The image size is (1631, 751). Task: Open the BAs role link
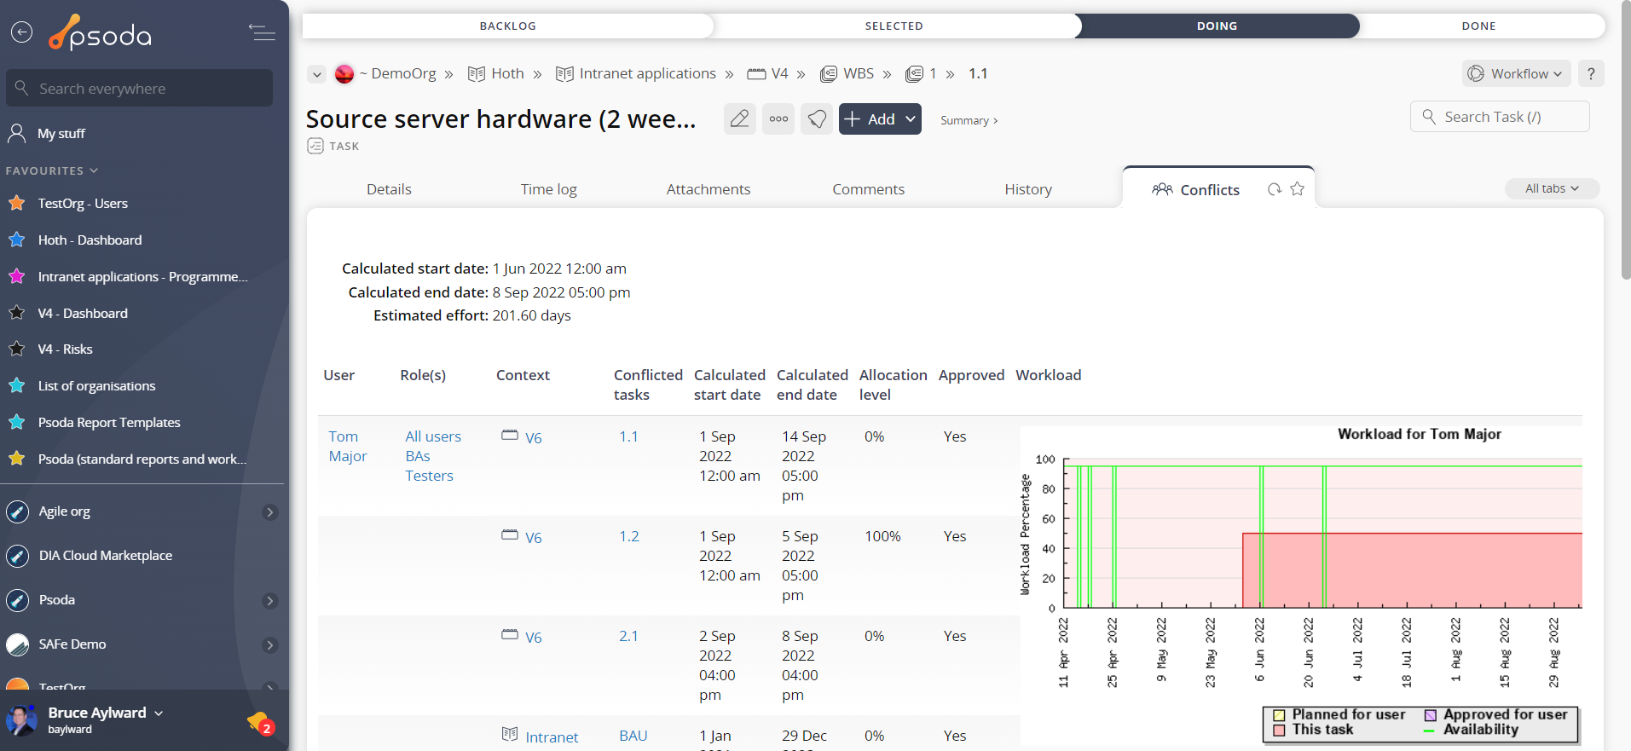pos(418,456)
